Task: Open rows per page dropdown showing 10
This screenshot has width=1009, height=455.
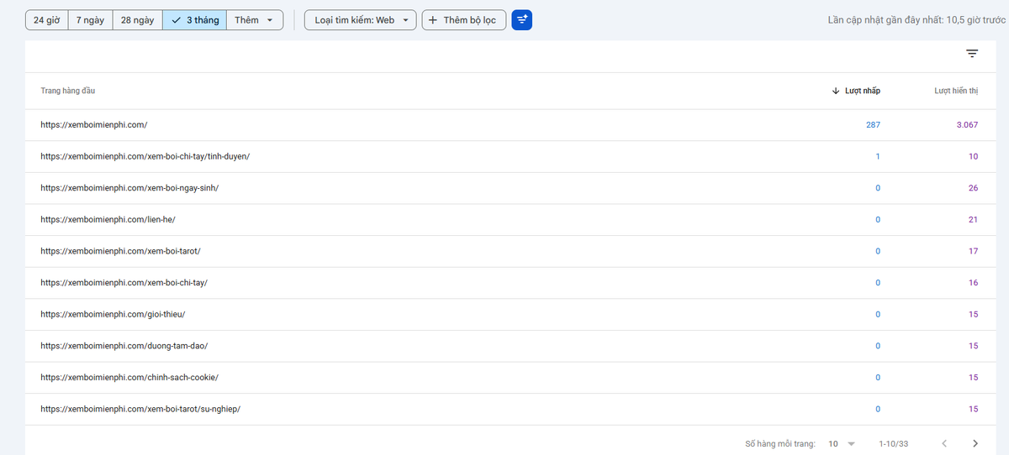Action: click(841, 443)
